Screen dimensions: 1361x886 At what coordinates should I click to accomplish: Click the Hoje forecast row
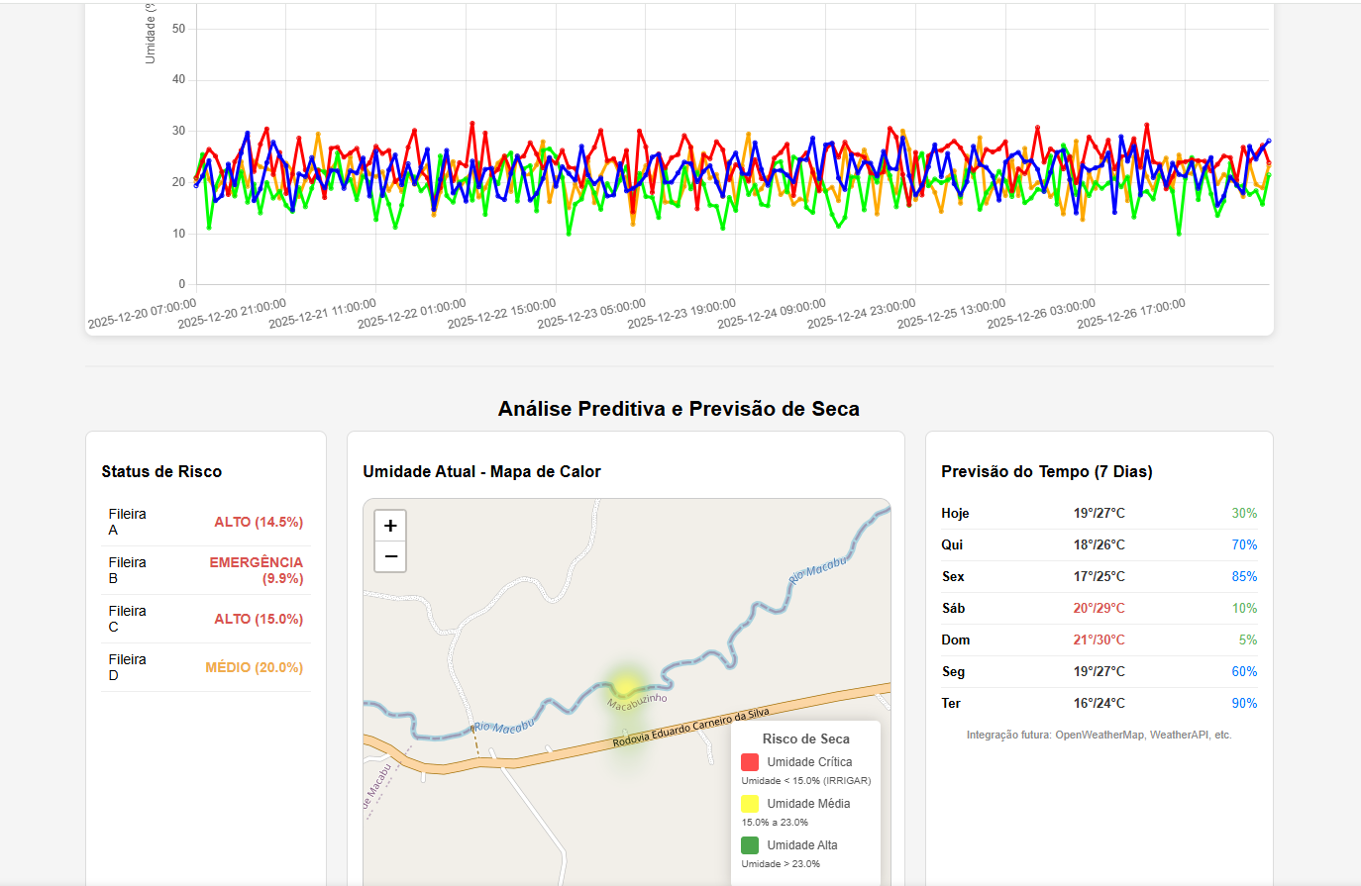1099,513
